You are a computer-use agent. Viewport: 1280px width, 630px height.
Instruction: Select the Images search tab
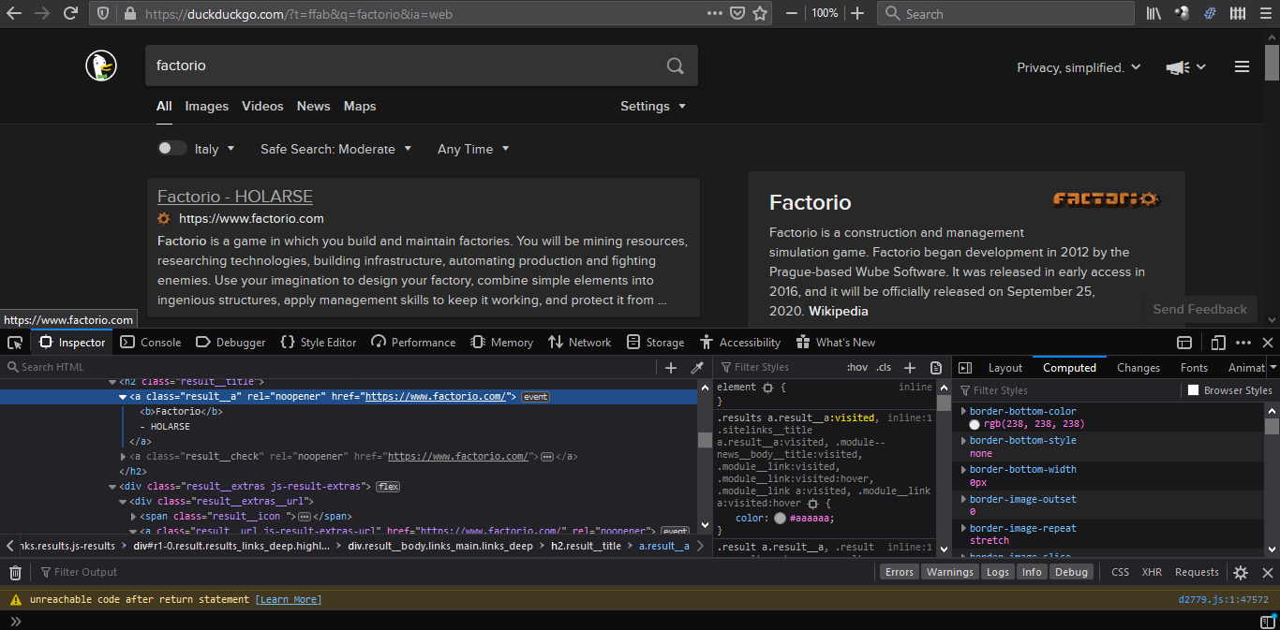(x=206, y=106)
